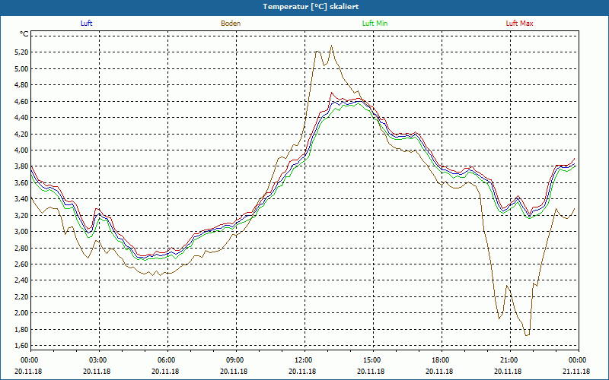Select the red Luft Max legend label
609x380 pixels.
pos(519,24)
